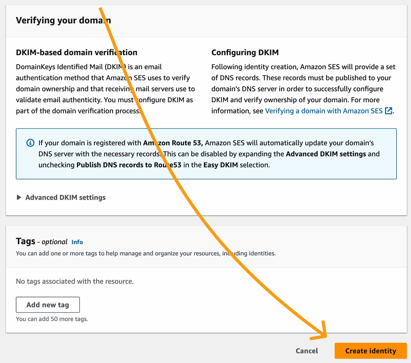Click the Configuring DKIM heading

pos(245,52)
